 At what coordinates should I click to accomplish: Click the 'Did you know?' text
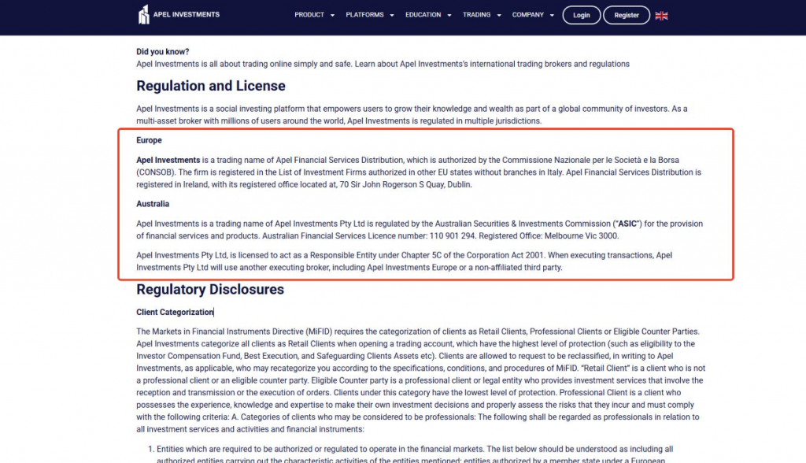click(x=162, y=51)
